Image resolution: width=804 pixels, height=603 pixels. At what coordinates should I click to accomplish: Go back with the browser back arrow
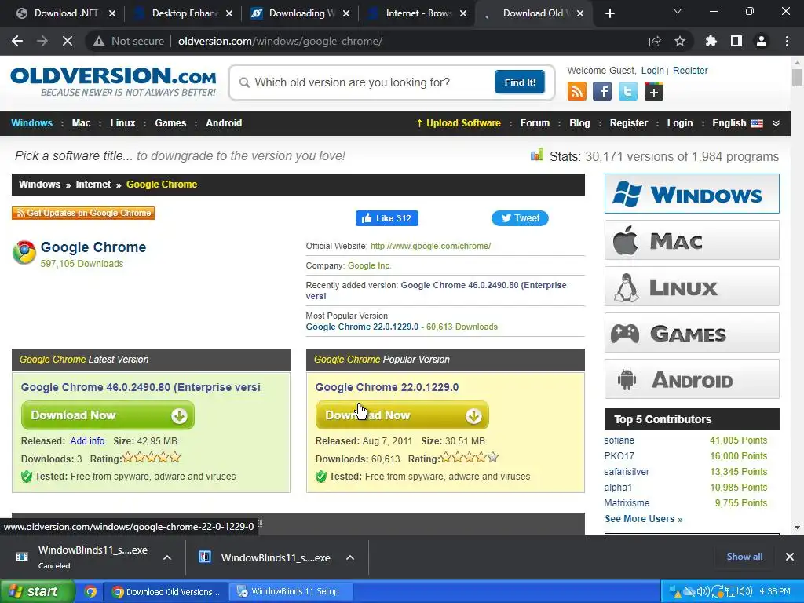click(x=17, y=41)
